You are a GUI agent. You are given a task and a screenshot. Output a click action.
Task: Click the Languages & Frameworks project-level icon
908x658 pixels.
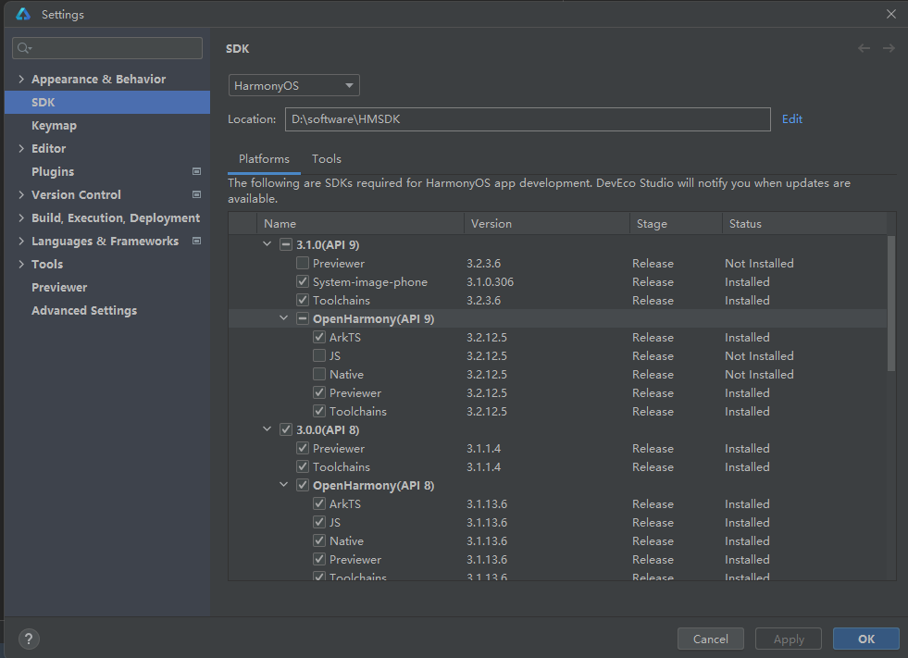point(197,241)
